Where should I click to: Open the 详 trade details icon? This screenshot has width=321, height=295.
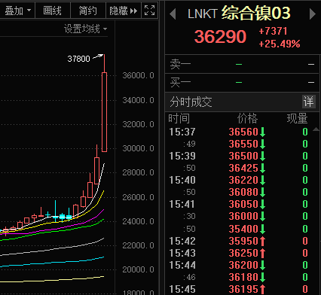[x=308, y=102]
